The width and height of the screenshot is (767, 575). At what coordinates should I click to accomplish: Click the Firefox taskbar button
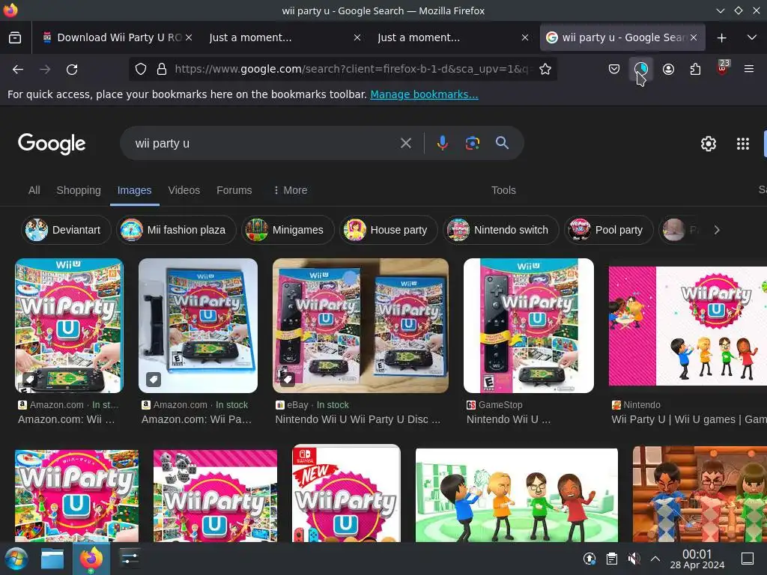pos(91,559)
